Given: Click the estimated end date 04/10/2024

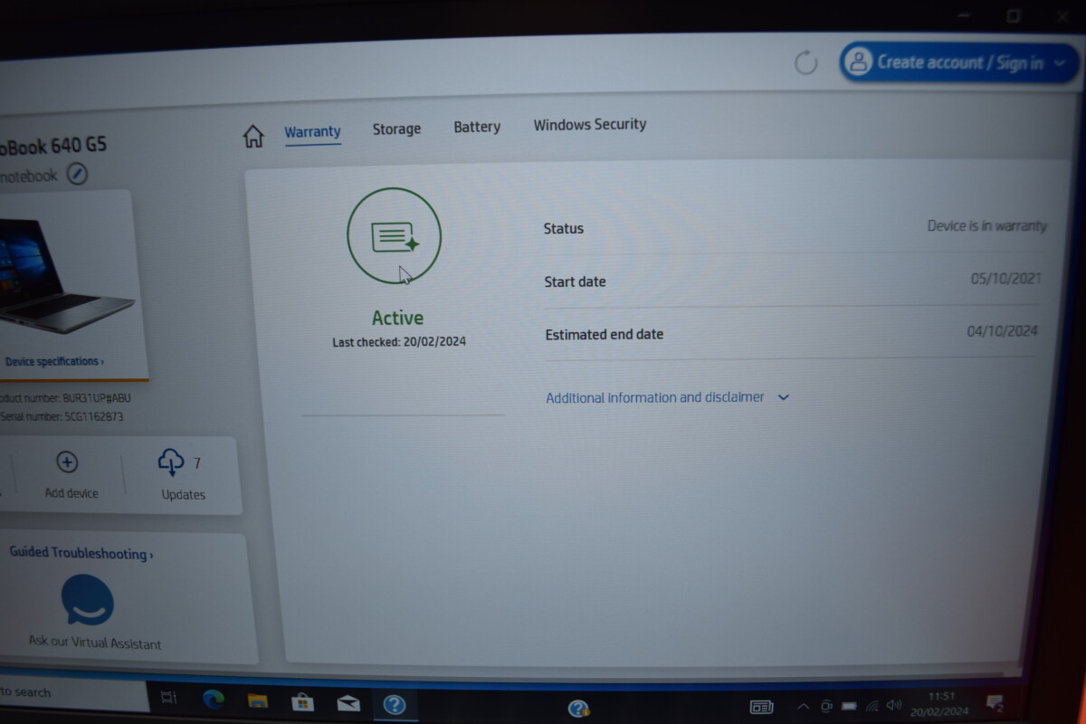Looking at the screenshot, I should pos(1002,330).
